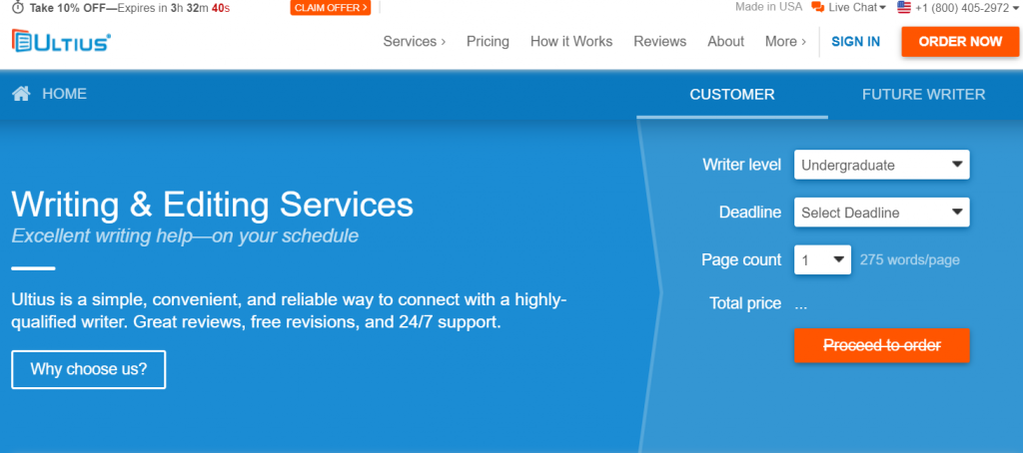Click the CLAIM OFFER button
Viewport: 1023px width, 453px height.
pos(331,8)
